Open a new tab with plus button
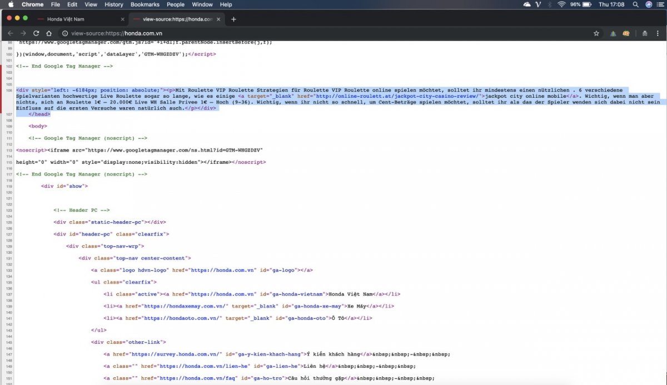 point(233,19)
